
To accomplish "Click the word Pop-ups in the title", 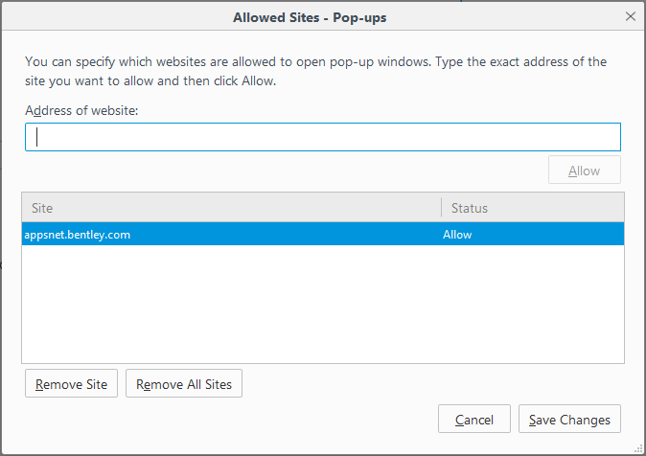I will 359,17.
